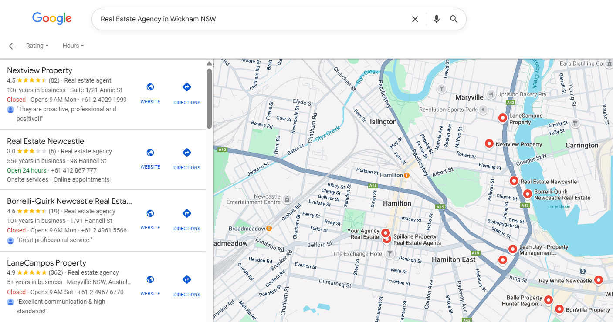Open Nextview Property listing title
The image size is (613, 322).
coord(40,70)
